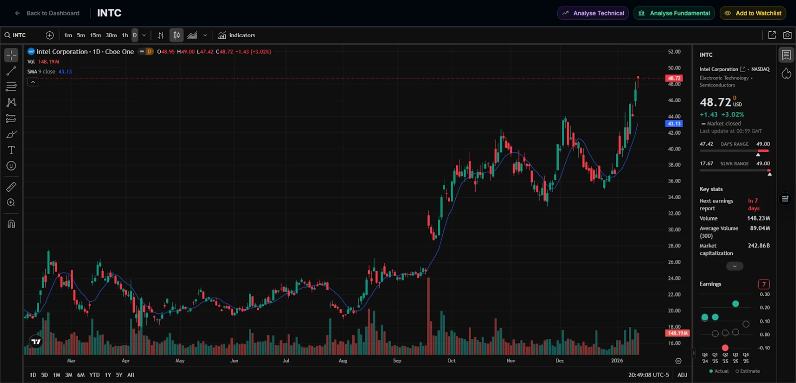796x383 pixels.
Task: Select the bars chart style icon
Action: pos(161,35)
